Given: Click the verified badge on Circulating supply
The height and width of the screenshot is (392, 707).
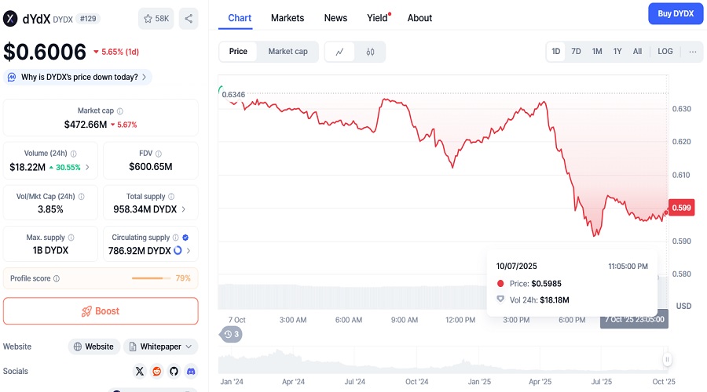Looking at the screenshot, I should pos(185,238).
